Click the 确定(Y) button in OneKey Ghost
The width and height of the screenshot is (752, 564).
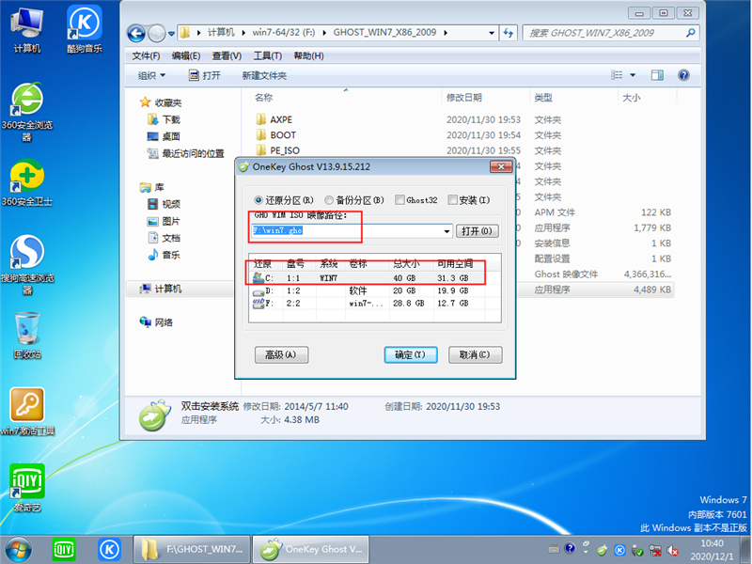point(411,355)
